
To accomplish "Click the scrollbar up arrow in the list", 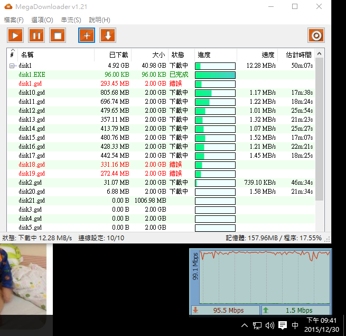I will [319, 54].
